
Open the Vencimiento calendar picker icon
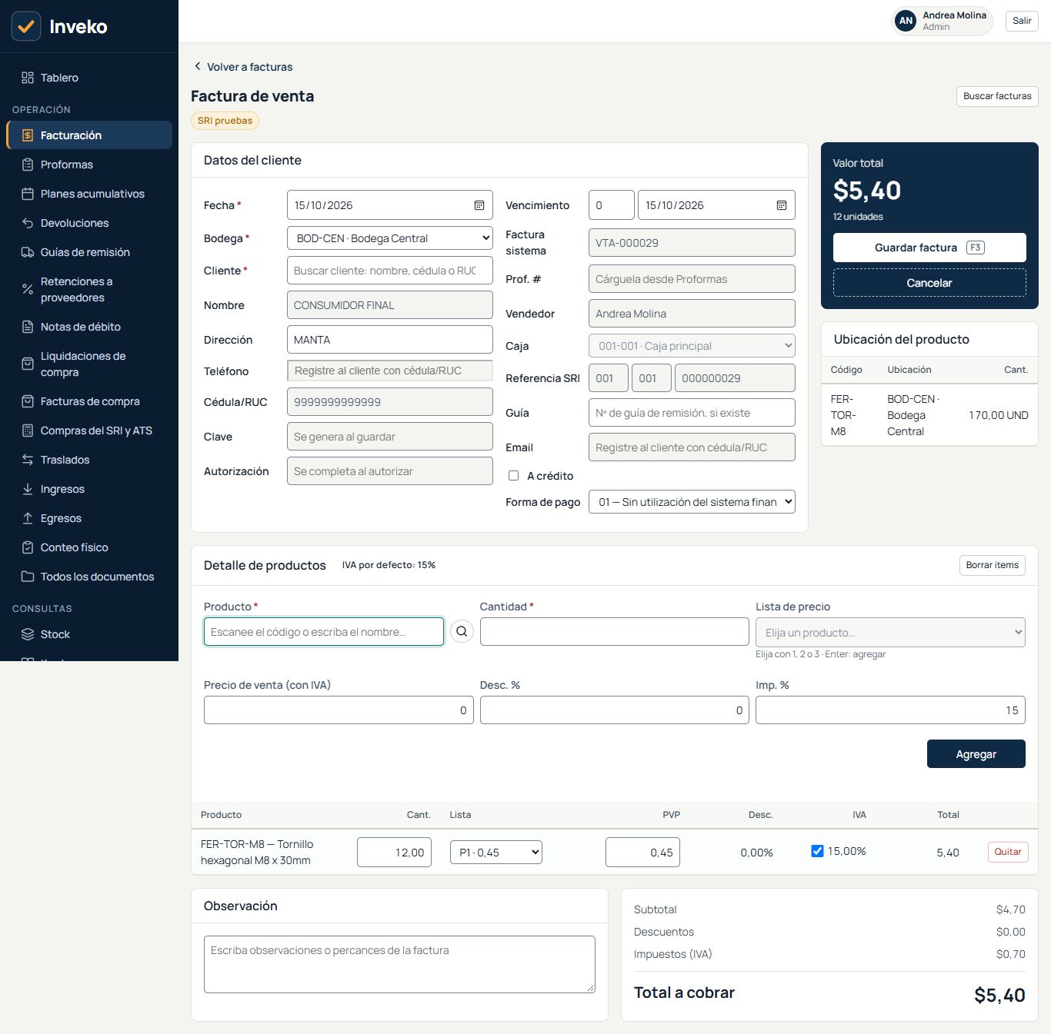tap(782, 205)
